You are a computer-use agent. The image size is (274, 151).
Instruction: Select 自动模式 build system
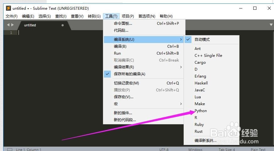212,40
